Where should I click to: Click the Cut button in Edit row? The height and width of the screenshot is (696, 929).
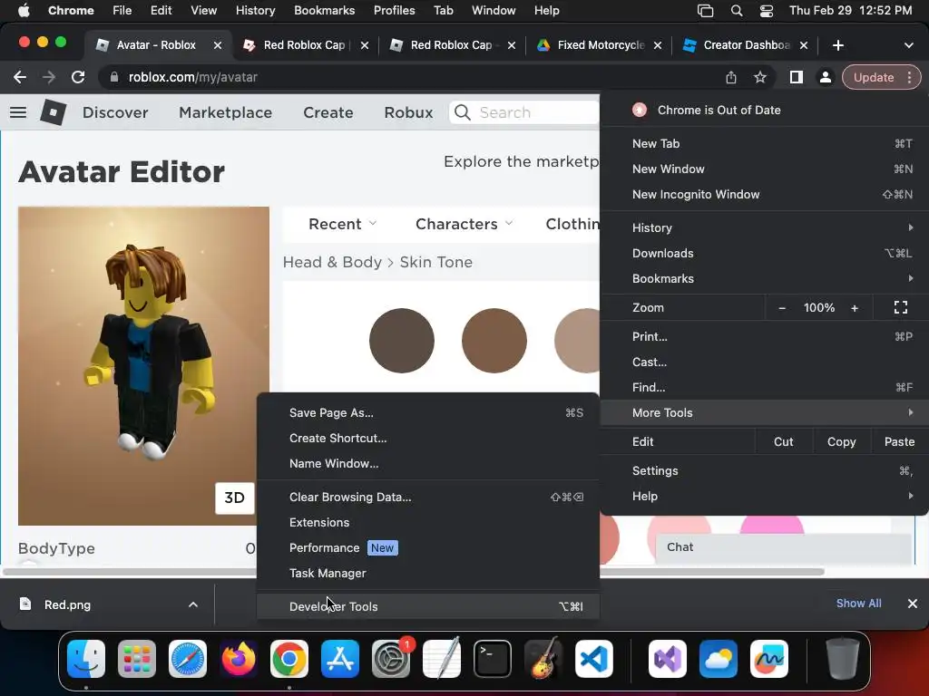(783, 441)
